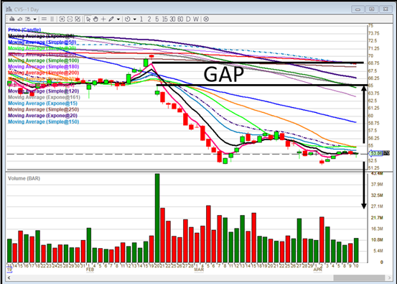Click the current price marker on price axis
This screenshot has height=284, width=397.
(x=379, y=153)
